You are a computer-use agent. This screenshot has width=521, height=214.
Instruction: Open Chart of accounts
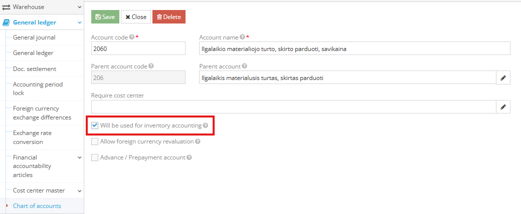tap(37, 206)
